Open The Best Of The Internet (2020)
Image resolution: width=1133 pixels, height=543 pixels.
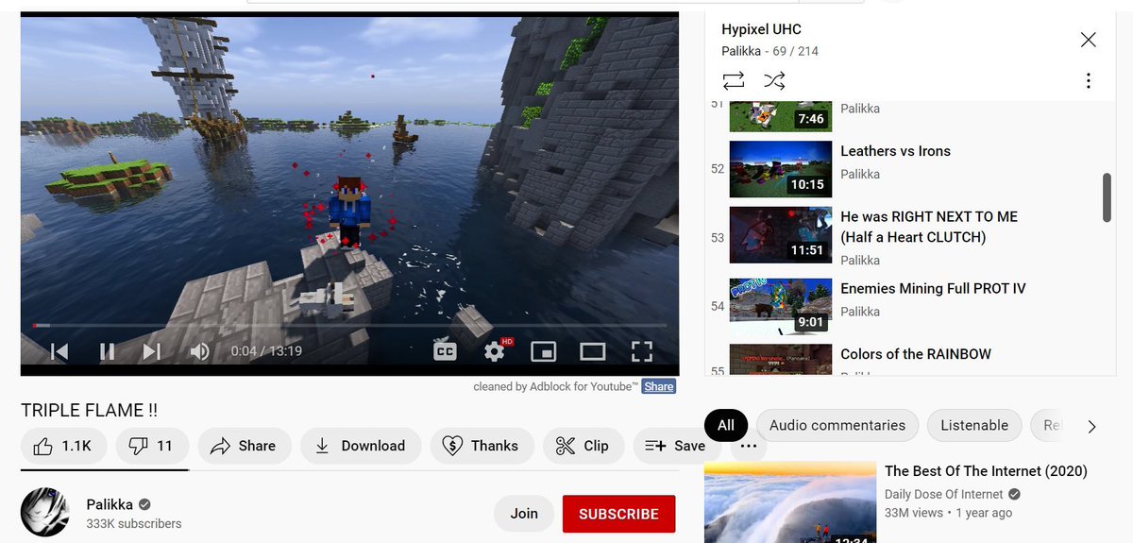(x=986, y=471)
